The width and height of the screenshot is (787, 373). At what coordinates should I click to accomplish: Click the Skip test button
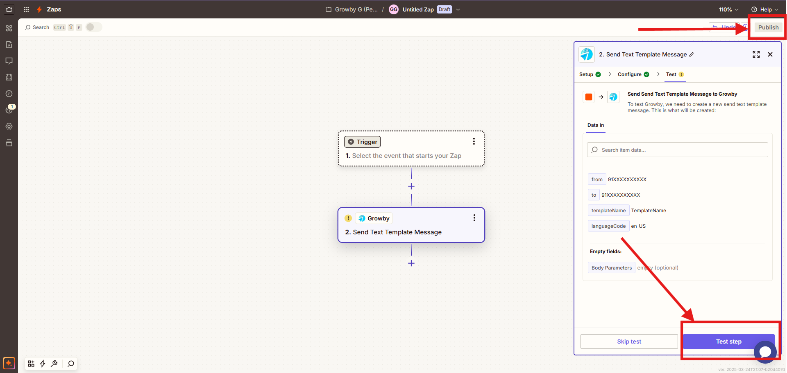point(629,342)
